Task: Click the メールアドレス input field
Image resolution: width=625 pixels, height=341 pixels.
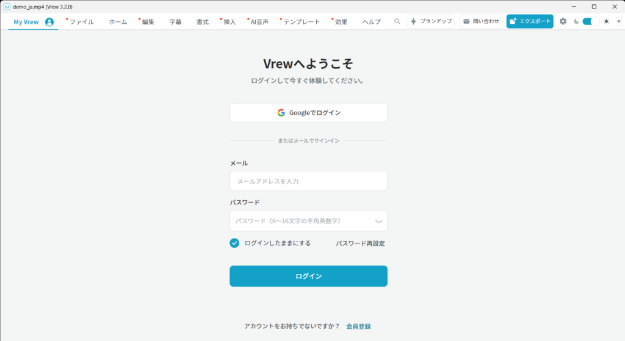Action: pyautogui.click(x=308, y=181)
